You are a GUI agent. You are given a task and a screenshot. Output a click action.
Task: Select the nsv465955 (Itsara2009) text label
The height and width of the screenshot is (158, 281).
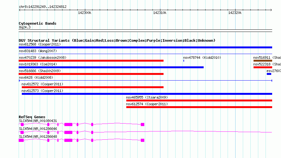147,97
